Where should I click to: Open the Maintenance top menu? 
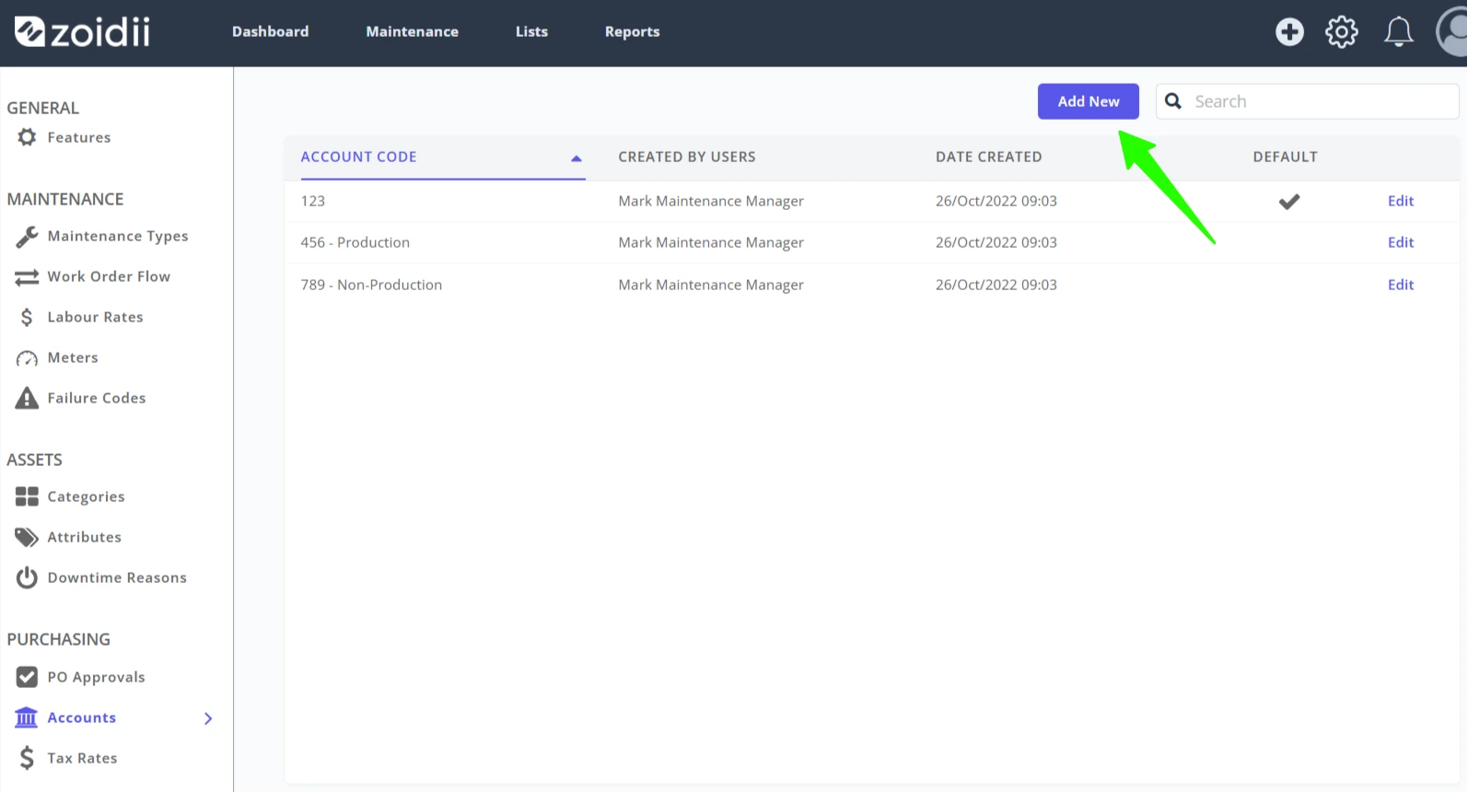coord(412,31)
